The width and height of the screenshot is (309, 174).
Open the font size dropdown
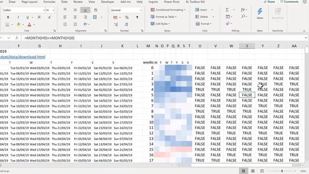[53, 10]
